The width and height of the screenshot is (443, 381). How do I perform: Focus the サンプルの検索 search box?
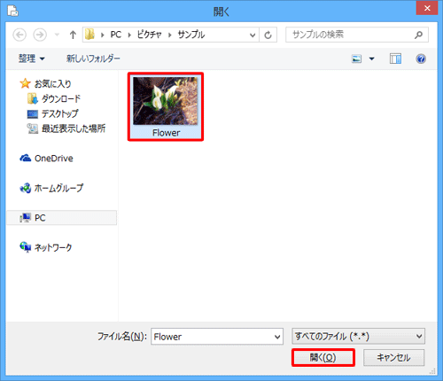point(357,35)
